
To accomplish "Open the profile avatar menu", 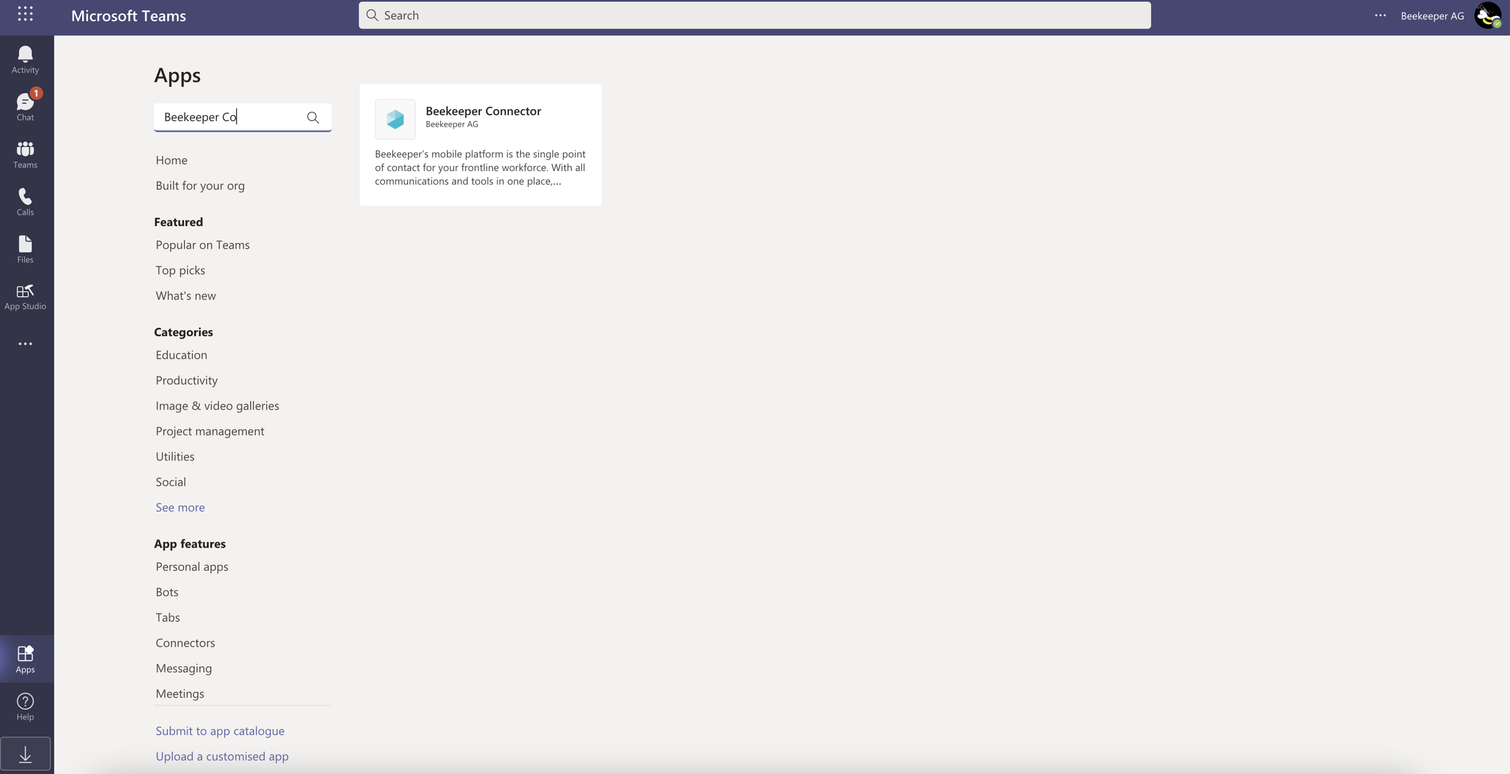I will [1486, 15].
